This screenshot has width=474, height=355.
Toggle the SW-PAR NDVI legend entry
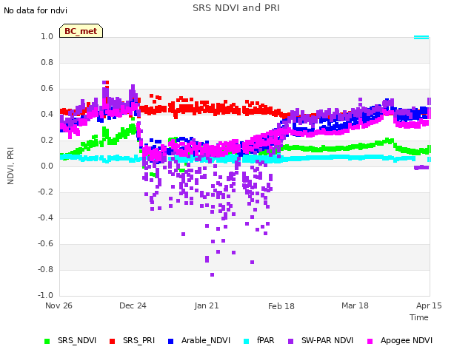point(321,340)
